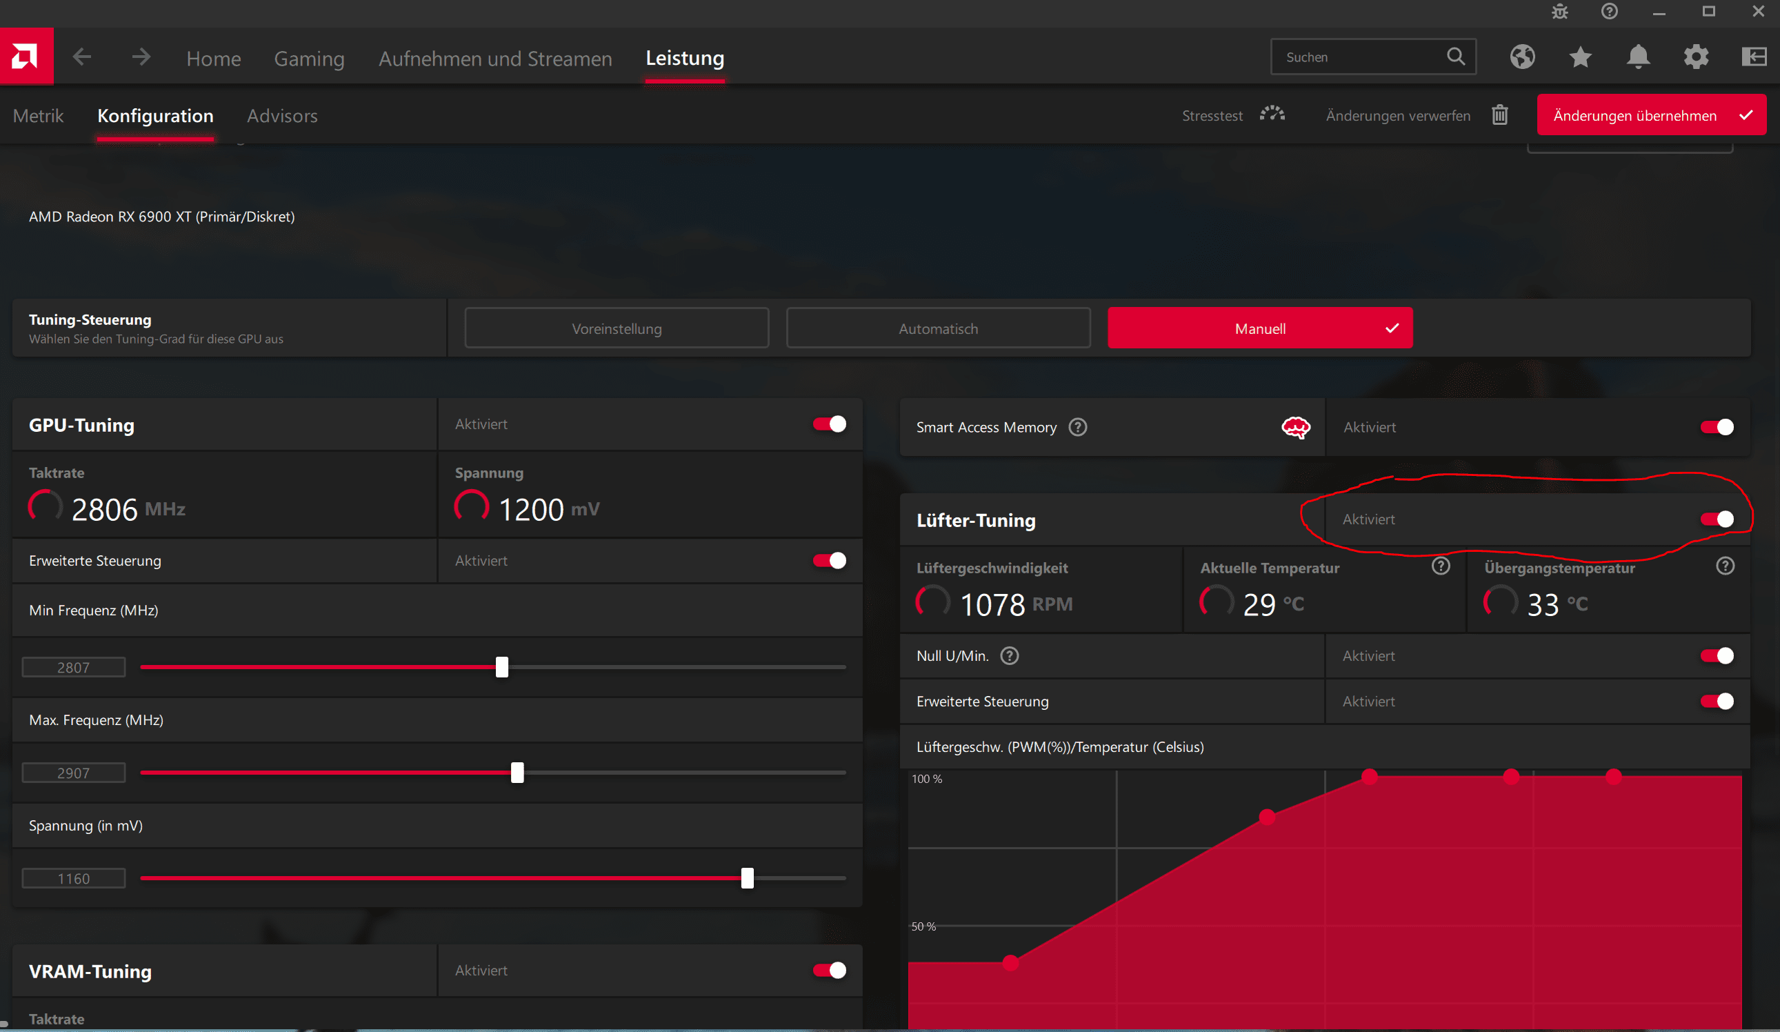Open favorites star icon
The image size is (1780, 1032).
(1580, 57)
